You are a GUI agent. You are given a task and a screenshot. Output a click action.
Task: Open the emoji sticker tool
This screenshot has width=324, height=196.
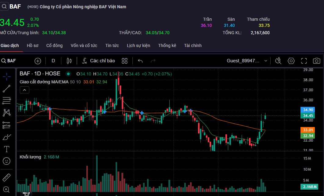(x=6, y=161)
